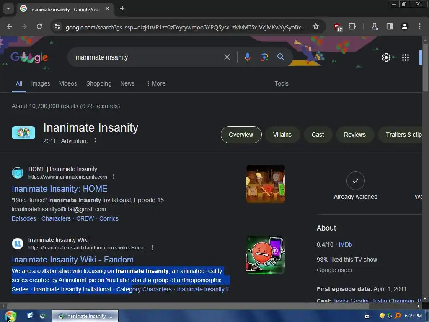Bookmark this page with the star icon
The height and width of the screenshot is (322, 429).
tap(316, 26)
